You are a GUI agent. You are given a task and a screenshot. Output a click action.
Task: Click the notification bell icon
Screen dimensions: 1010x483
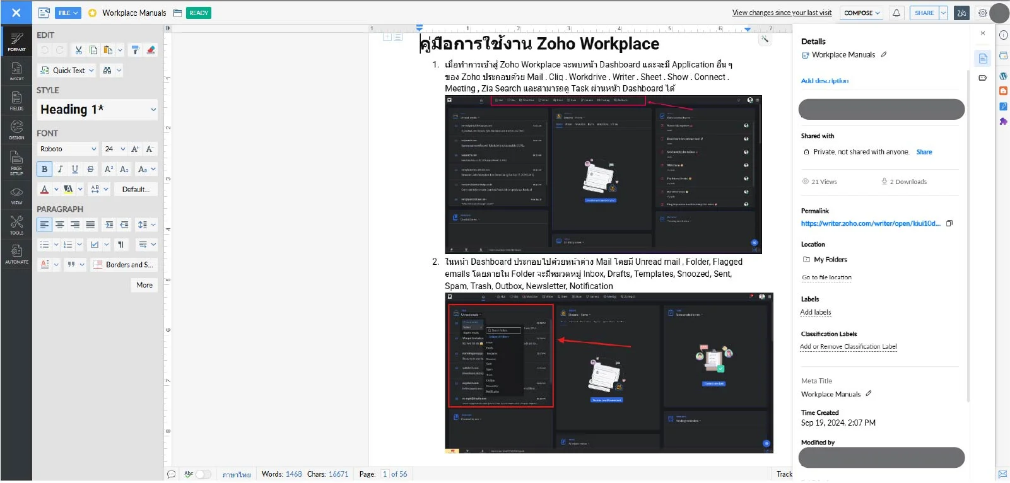896,13
